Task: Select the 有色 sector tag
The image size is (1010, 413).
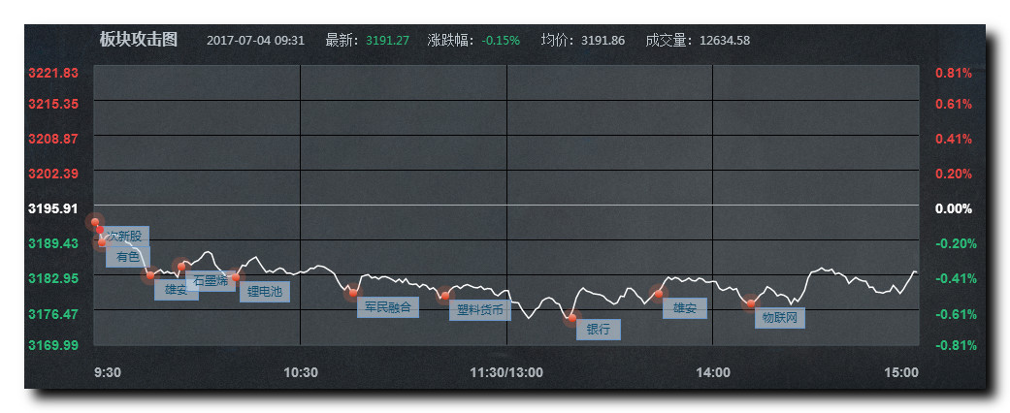Action: [128, 257]
